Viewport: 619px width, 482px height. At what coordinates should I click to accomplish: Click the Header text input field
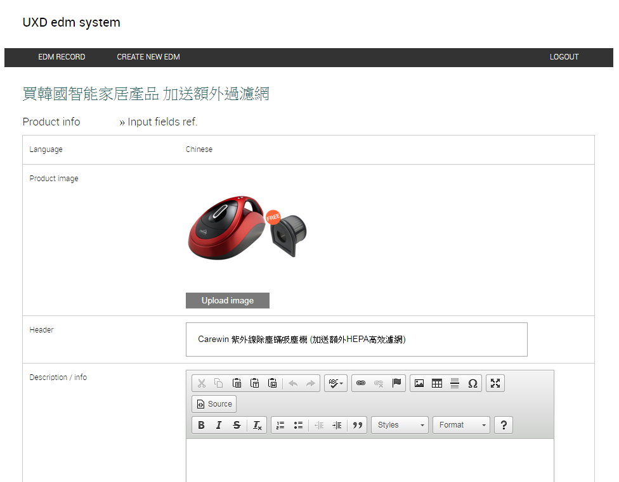pyautogui.click(x=356, y=339)
